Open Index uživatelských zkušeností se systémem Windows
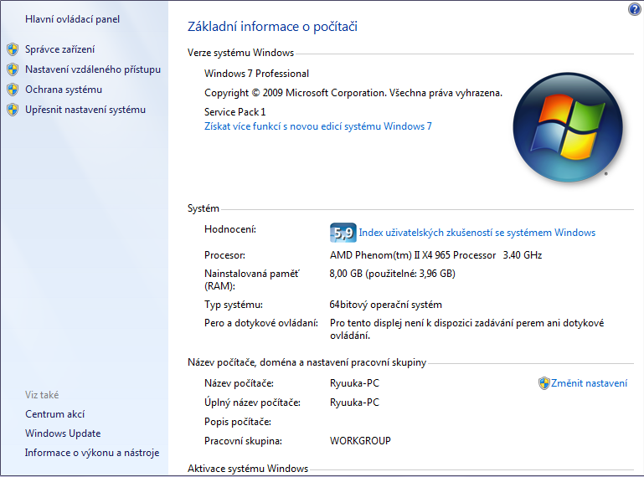This screenshot has width=644, height=477. click(x=477, y=233)
